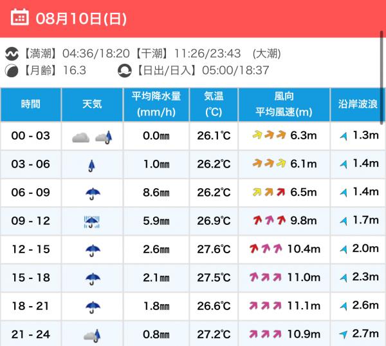
Task: Select the 天気 column header
Action: pyautogui.click(x=92, y=104)
